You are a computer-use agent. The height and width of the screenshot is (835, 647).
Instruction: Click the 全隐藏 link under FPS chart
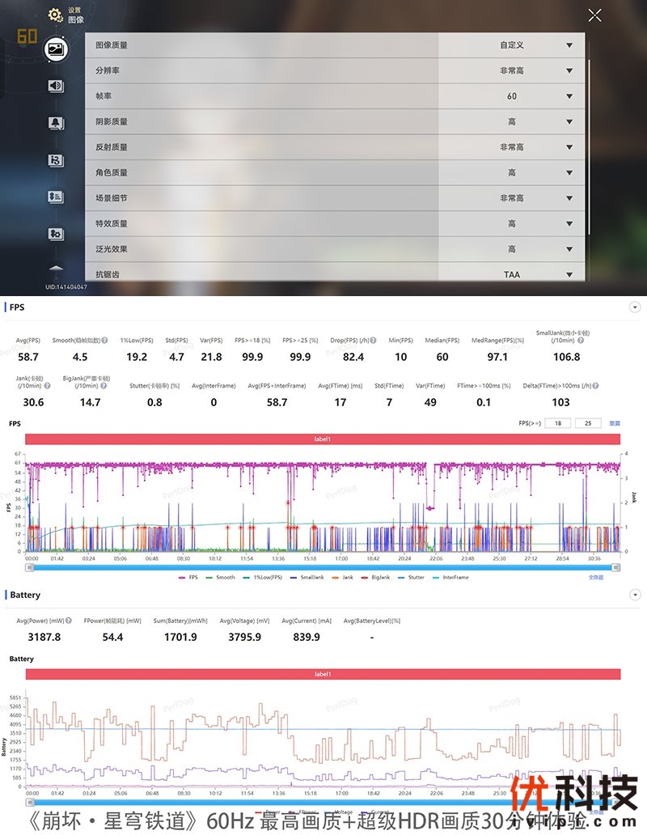[594, 578]
